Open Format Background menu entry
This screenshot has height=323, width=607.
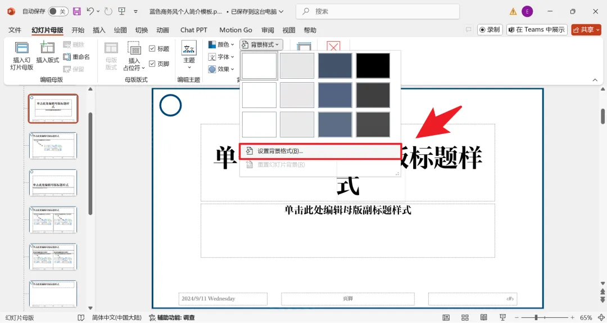click(320, 151)
